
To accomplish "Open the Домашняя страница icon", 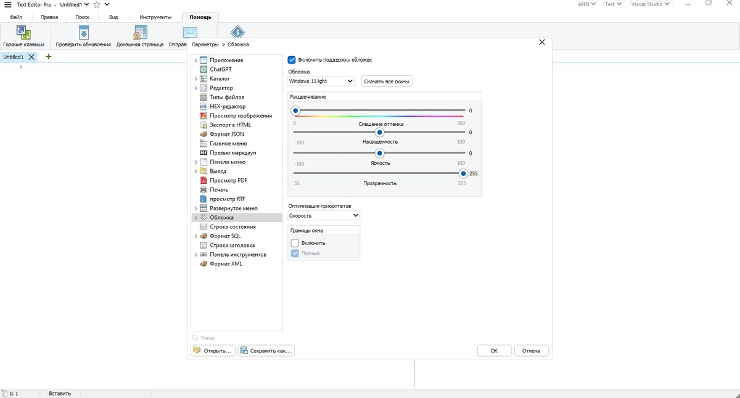I will pyautogui.click(x=140, y=33).
